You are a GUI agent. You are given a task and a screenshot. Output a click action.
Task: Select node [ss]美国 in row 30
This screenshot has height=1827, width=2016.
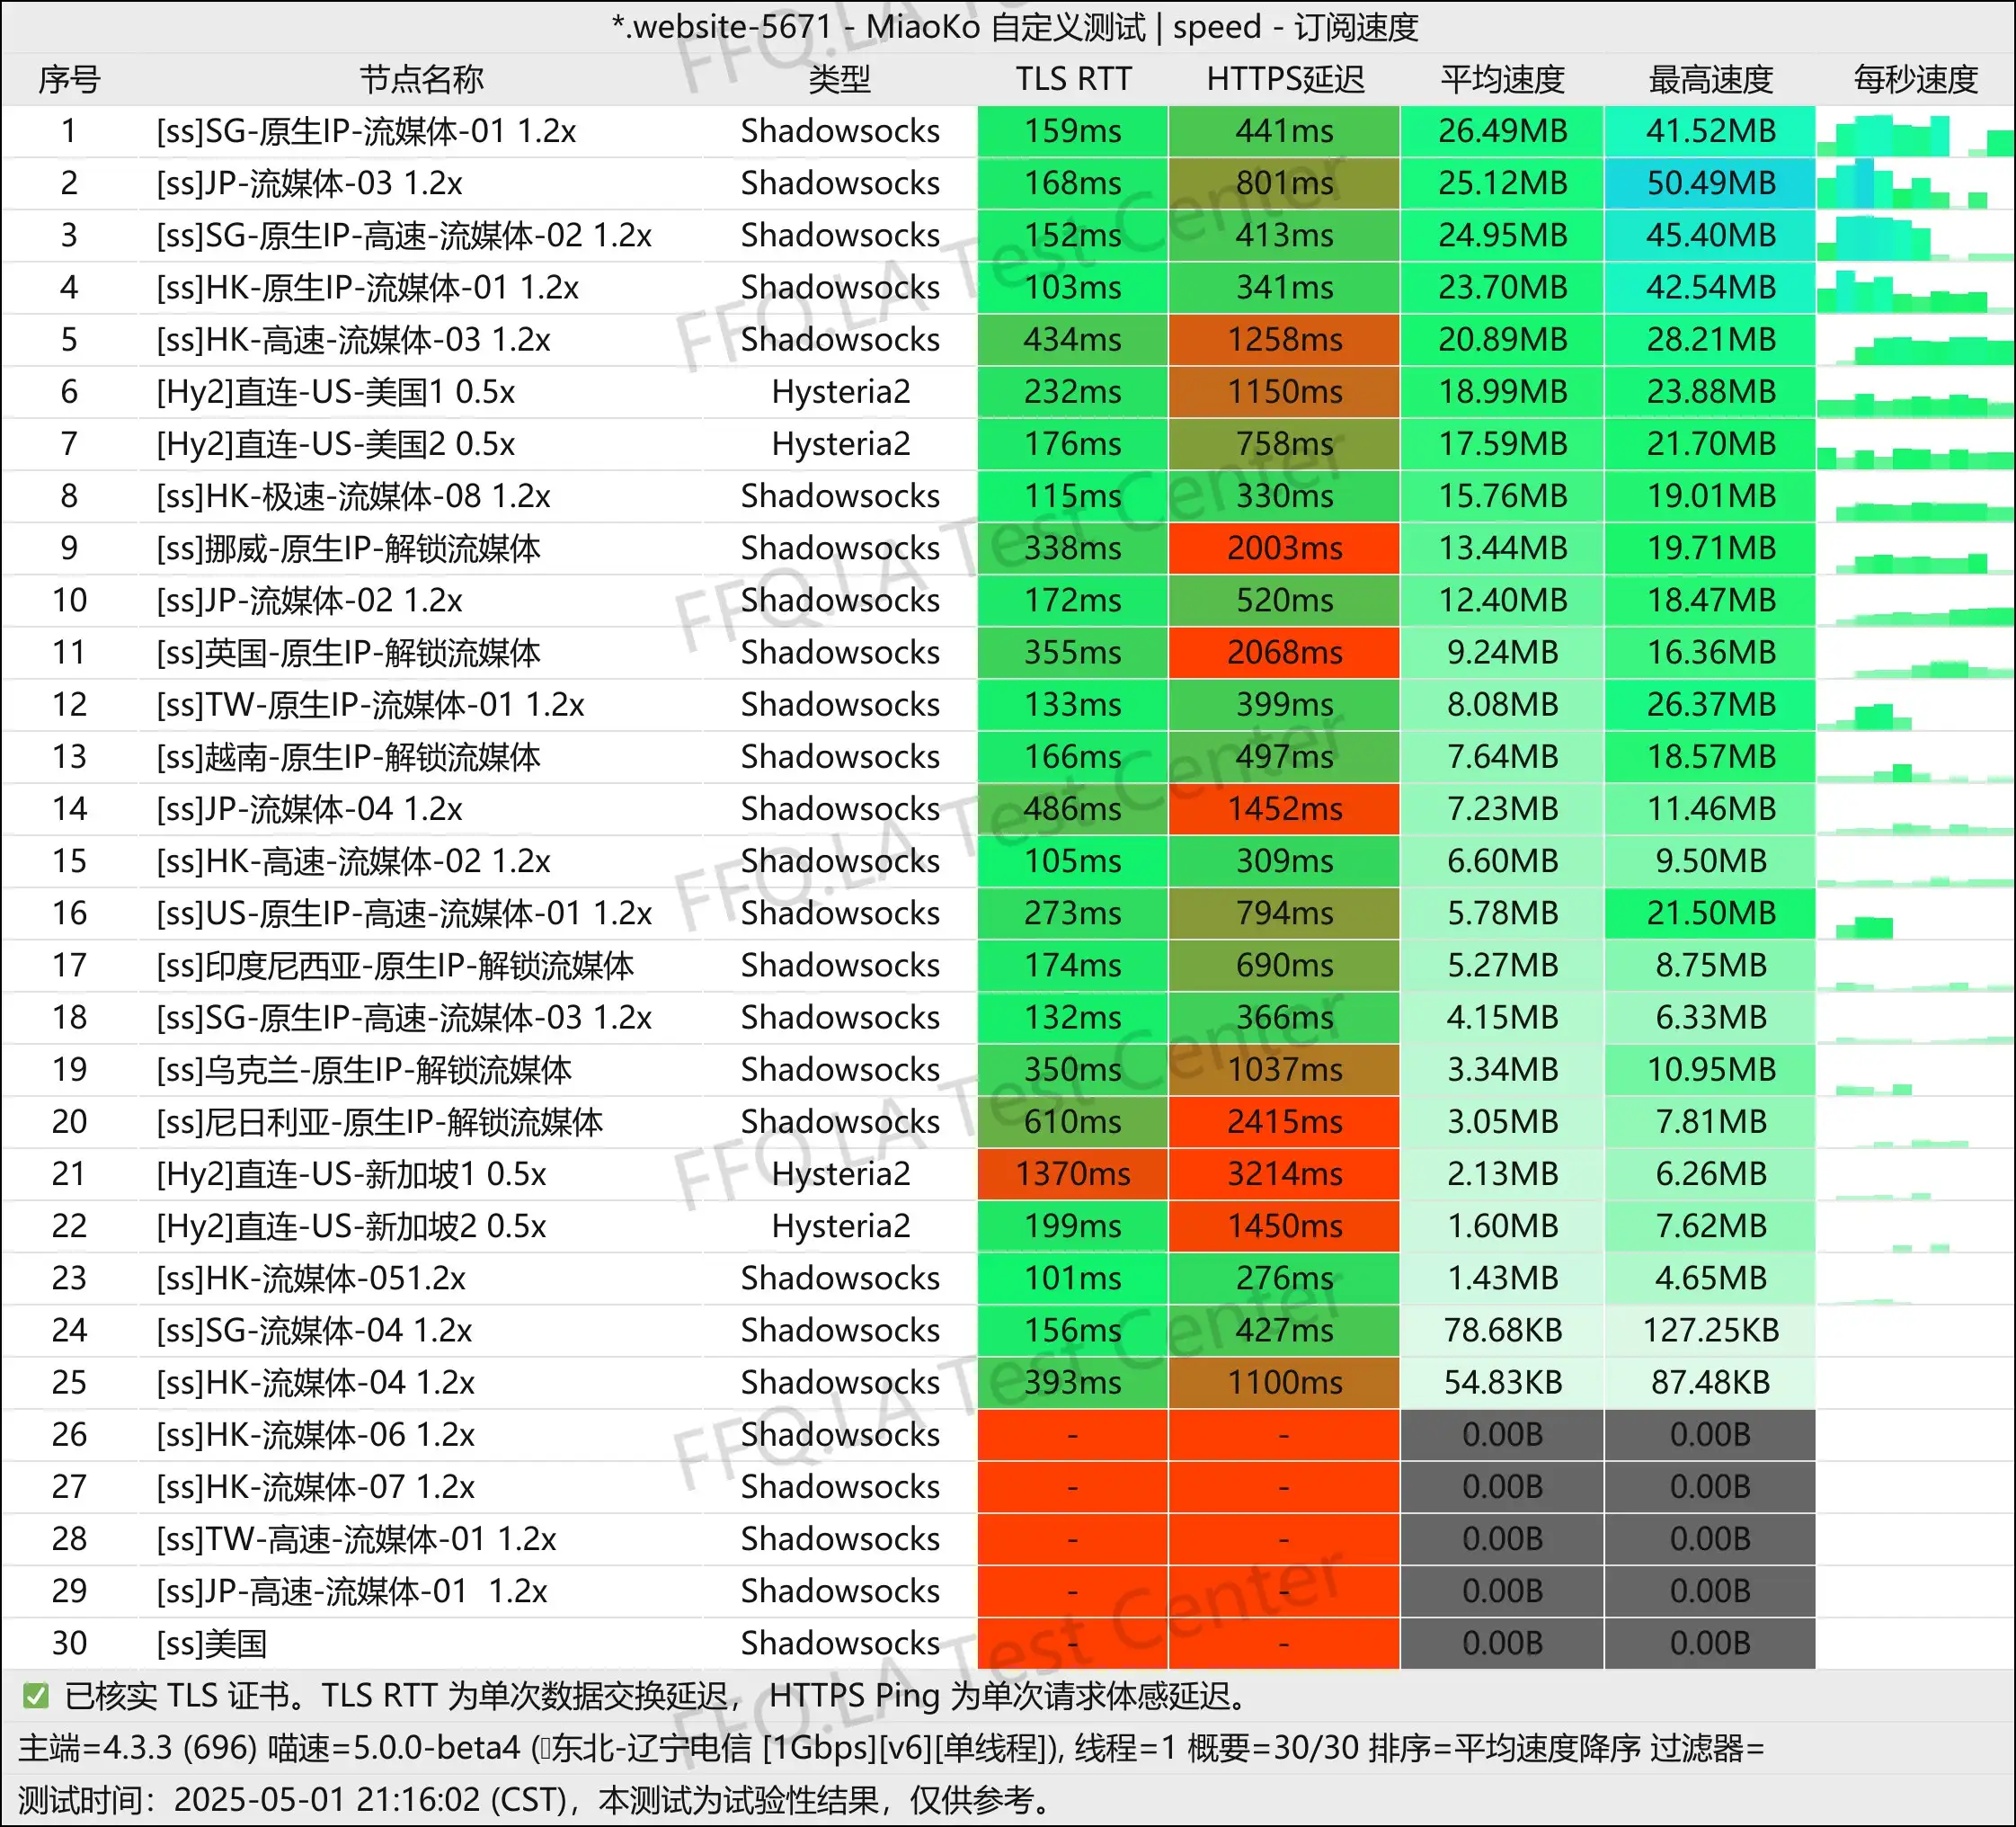click(212, 1642)
